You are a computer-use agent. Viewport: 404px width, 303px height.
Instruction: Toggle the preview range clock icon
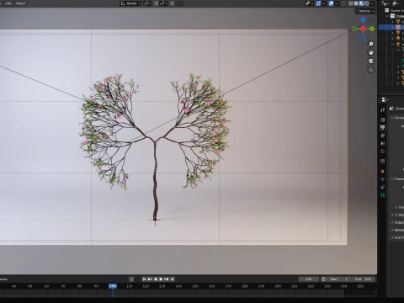coord(323,279)
